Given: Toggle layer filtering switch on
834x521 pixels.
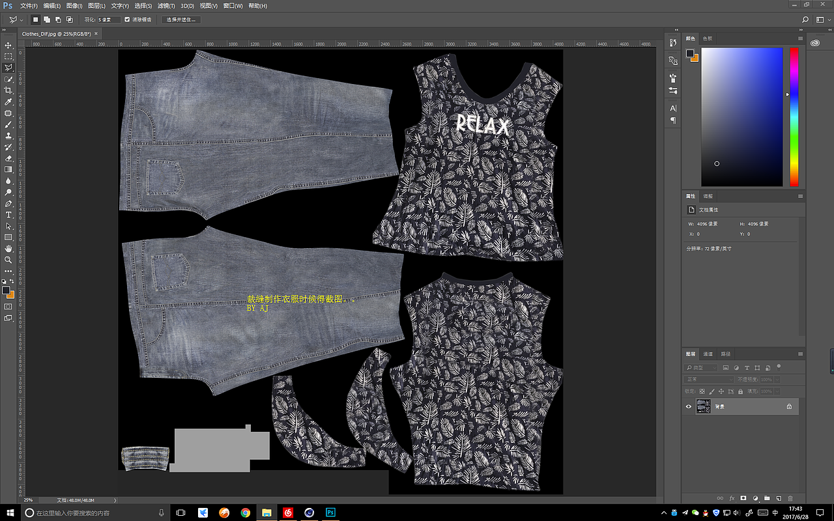Looking at the screenshot, I should [x=779, y=367].
